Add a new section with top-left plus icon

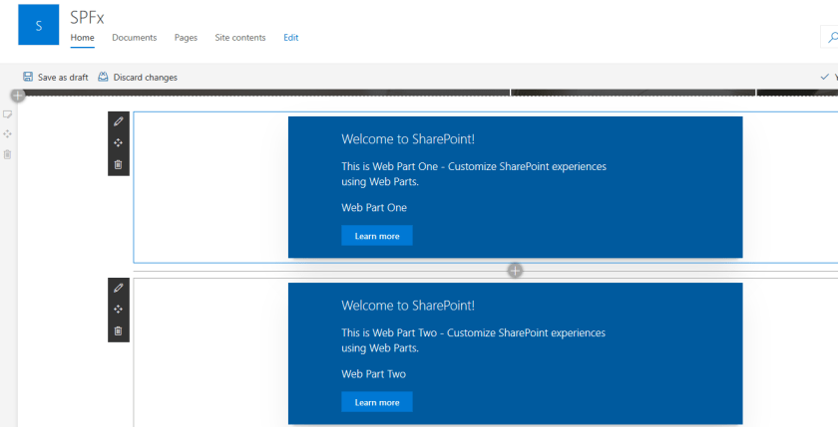pos(18,96)
